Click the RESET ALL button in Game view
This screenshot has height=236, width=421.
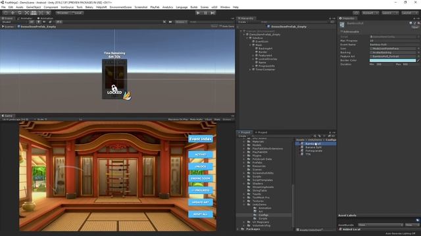pyautogui.click(x=200, y=214)
